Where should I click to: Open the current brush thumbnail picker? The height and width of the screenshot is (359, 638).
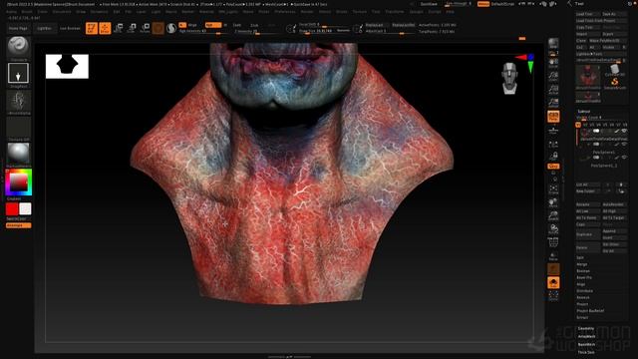(x=18, y=47)
